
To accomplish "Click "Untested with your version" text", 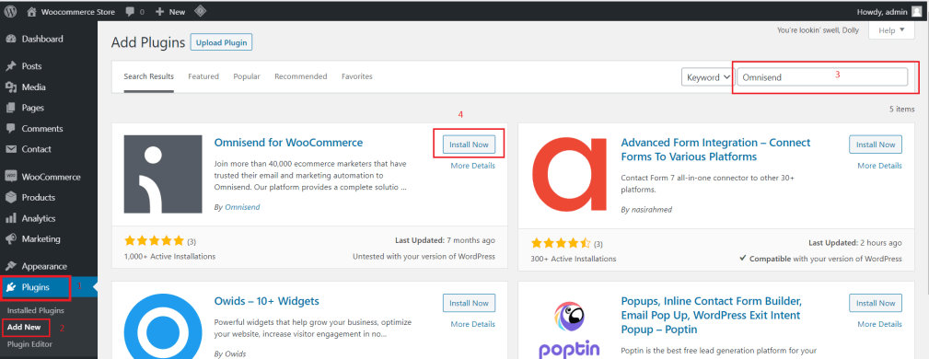I will 424,257.
